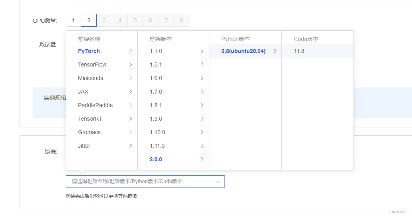Expand PyTorch submenu arrow
The image size is (412, 217).
point(131,51)
